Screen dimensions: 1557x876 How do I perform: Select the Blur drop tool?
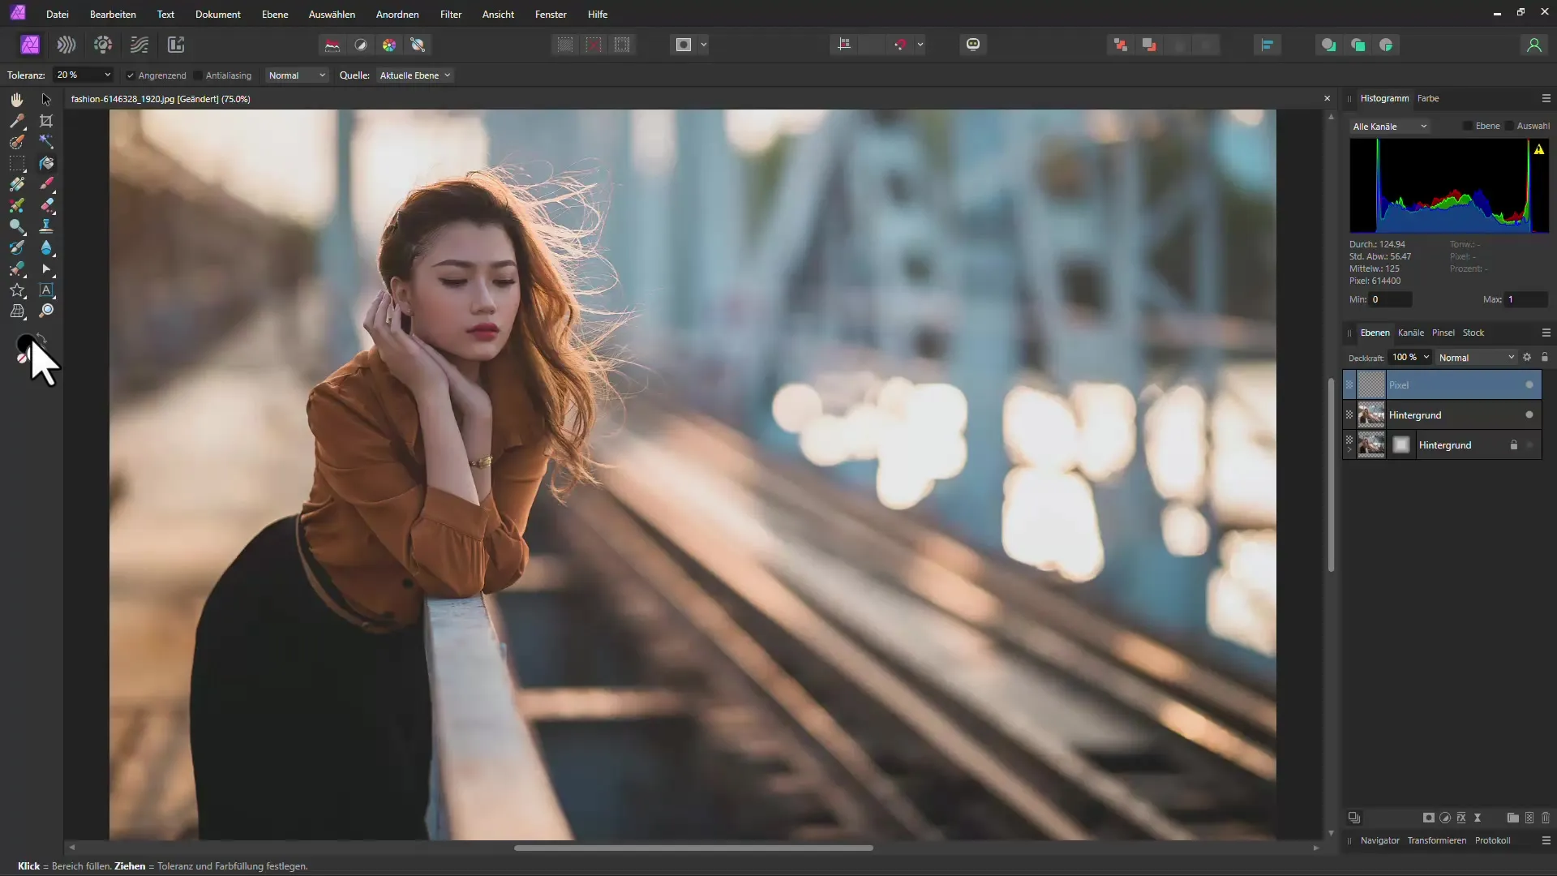(x=46, y=247)
